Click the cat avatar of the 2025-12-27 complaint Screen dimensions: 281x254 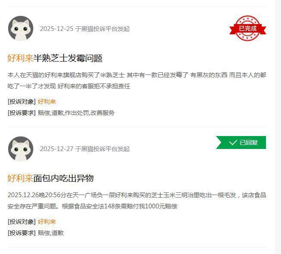pos(21,149)
